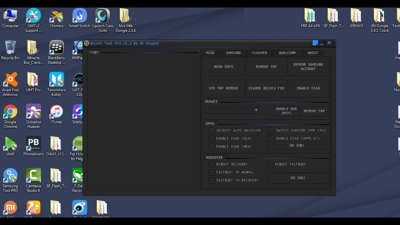
Task: Switch to the SAMSUNG tab
Action: point(233,53)
